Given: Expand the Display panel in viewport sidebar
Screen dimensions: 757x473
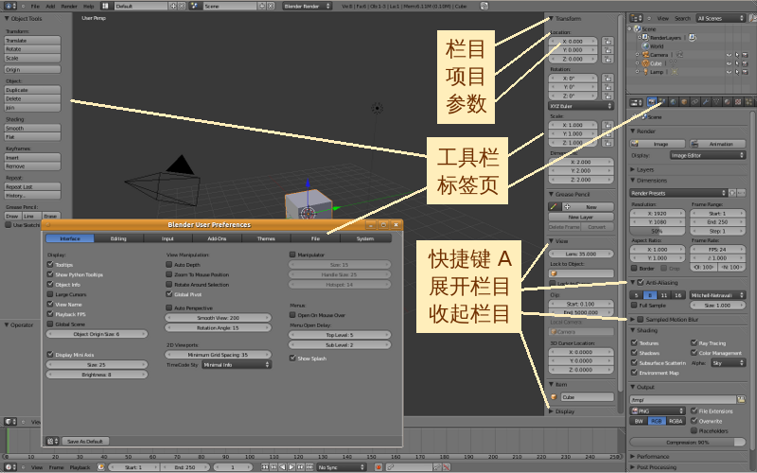Looking at the screenshot, I should coord(562,412).
